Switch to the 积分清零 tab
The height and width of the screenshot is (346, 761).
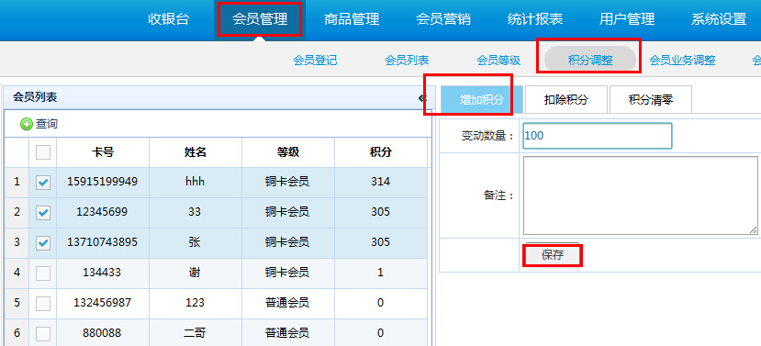[x=650, y=99]
